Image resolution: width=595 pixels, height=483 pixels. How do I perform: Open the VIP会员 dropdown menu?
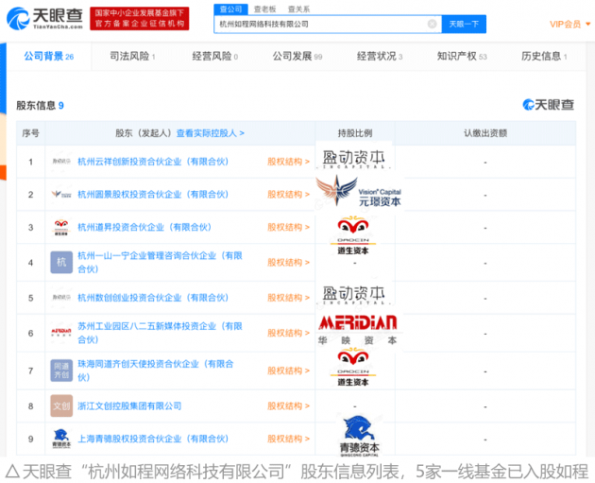coord(568,24)
